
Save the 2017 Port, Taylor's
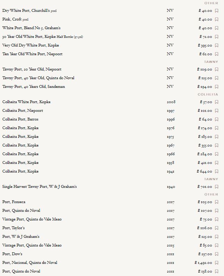pyautogui.click(x=217, y=228)
